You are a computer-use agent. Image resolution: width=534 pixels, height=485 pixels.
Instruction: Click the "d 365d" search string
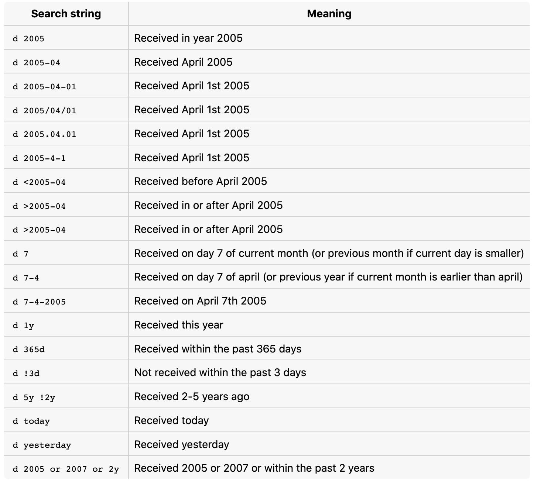28,350
